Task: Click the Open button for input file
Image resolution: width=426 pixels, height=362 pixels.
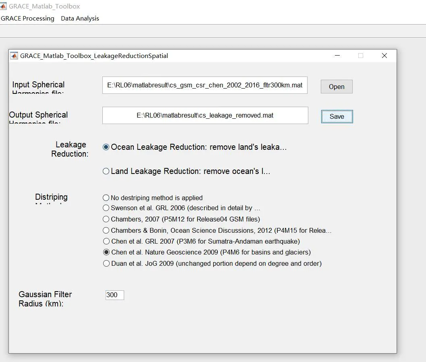Action: 337,87
